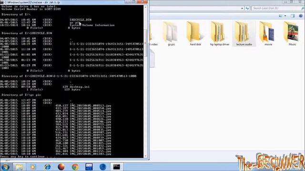Toggle the Explorer preview pane
Viewport: 305px width, 171px height.
coord(293,16)
